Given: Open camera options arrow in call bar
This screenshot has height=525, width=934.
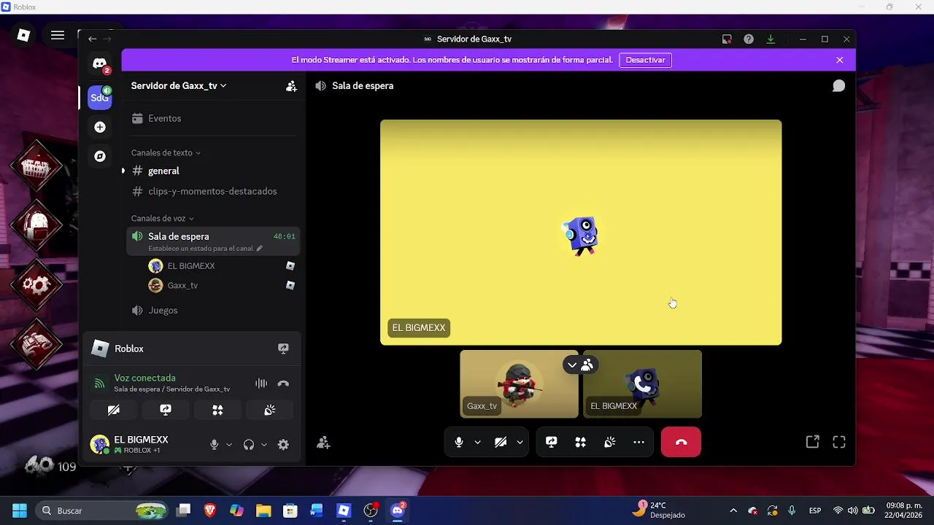Looking at the screenshot, I should [520, 442].
